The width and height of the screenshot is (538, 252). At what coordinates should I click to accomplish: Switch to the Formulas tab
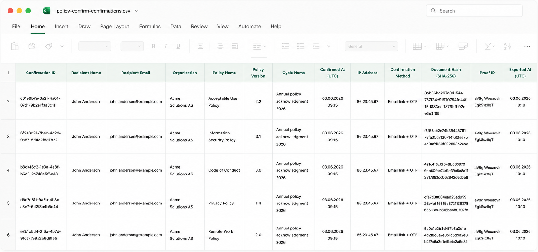[x=150, y=26]
